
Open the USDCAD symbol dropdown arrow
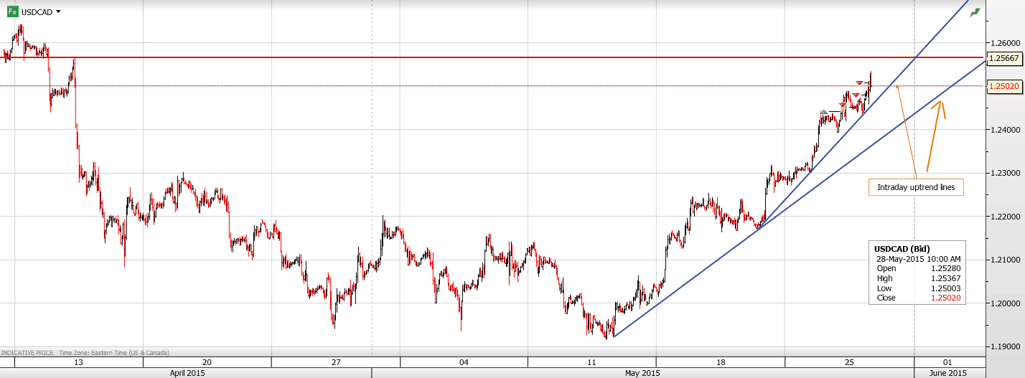pyautogui.click(x=58, y=12)
